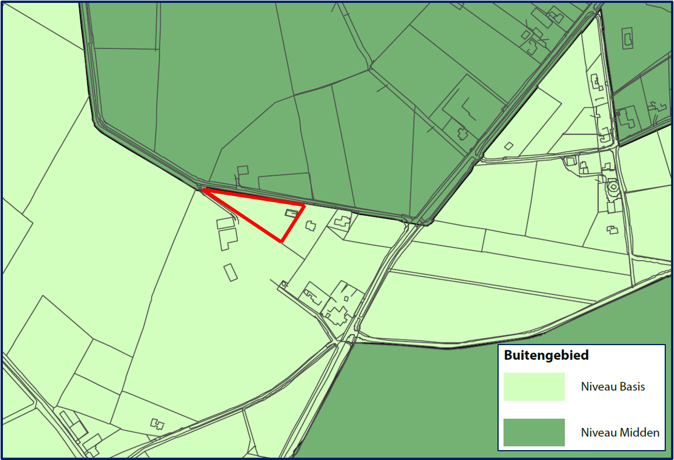Click the Niveau Basis light green swatch
The width and height of the screenshot is (674, 460).
click(534, 387)
